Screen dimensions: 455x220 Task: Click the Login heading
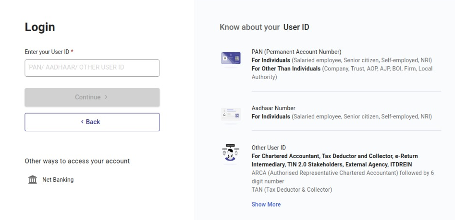(x=40, y=28)
